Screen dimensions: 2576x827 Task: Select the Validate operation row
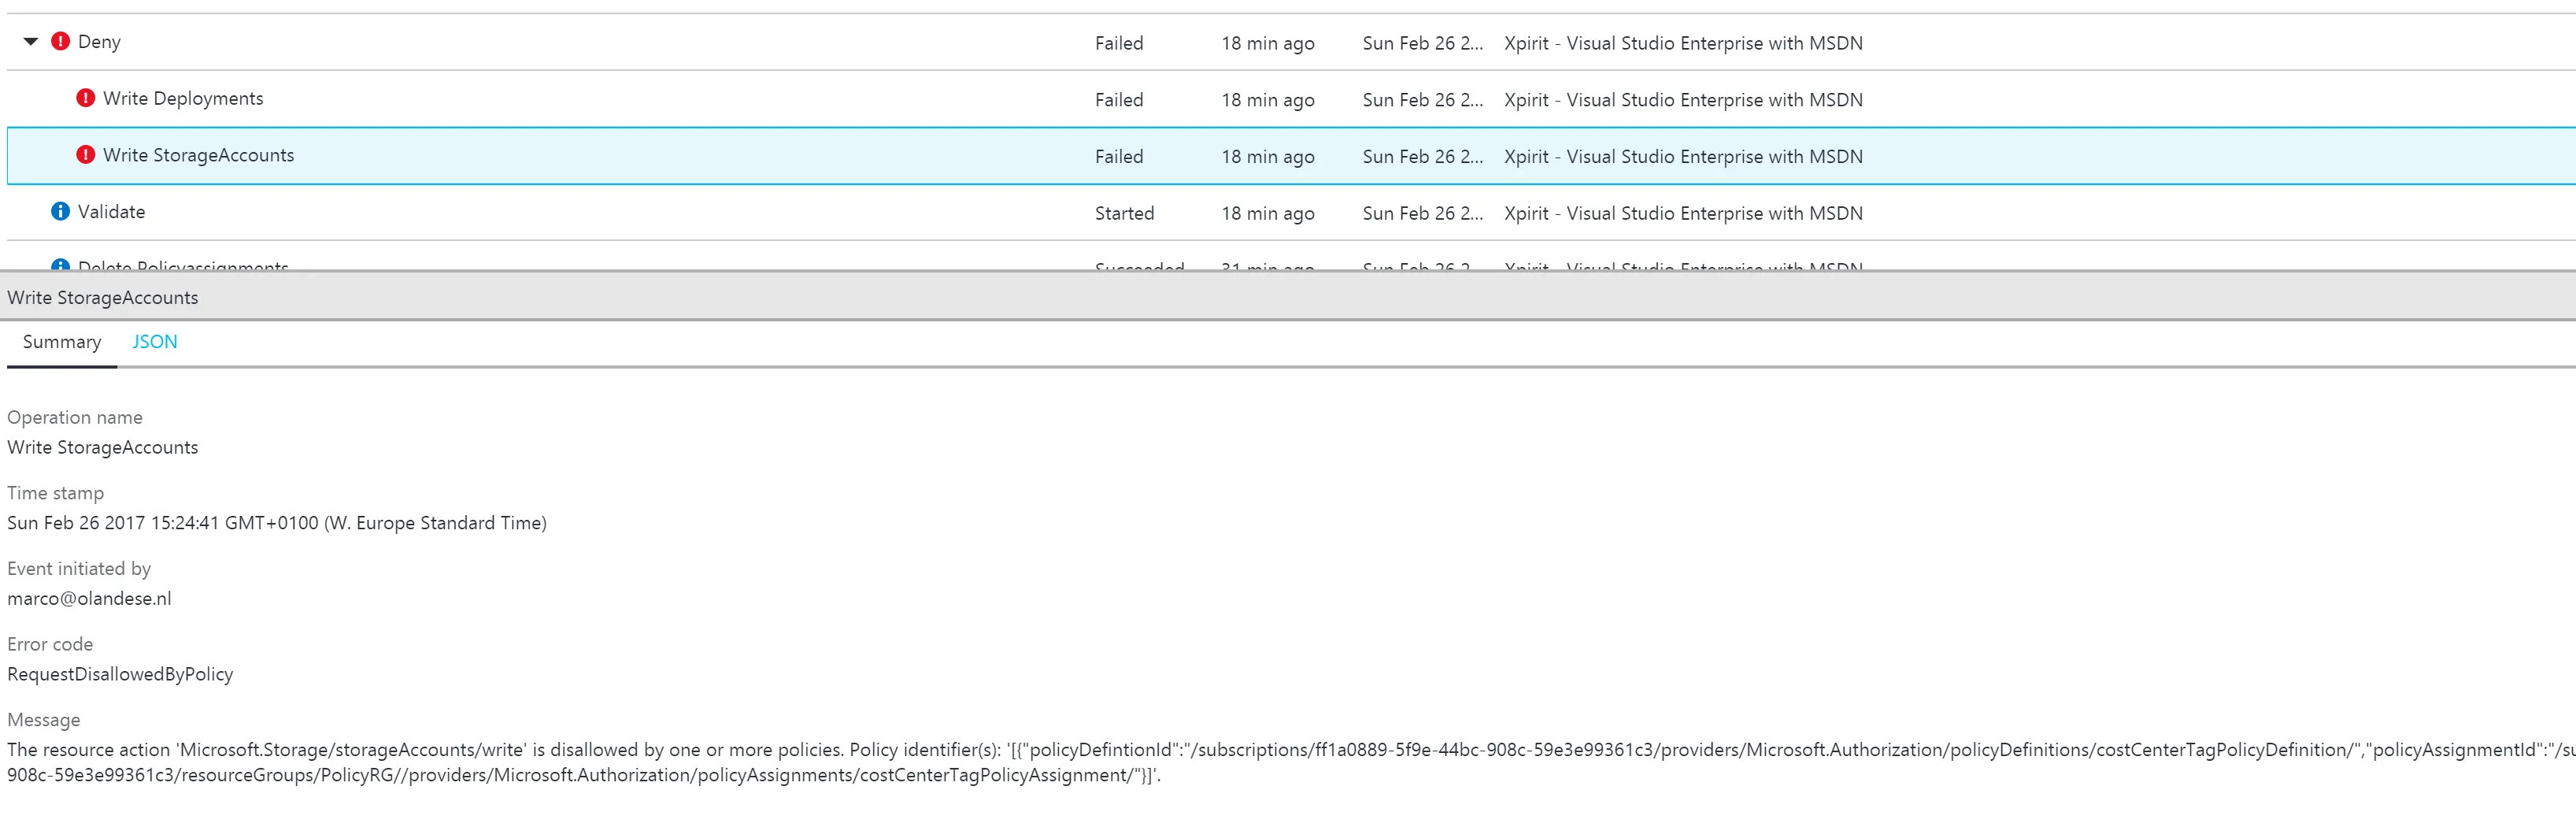click(x=1291, y=212)
